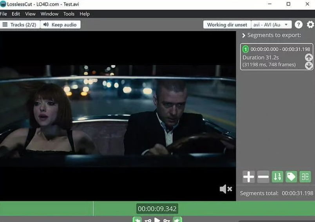
Task: Click the split segment icon
Action: tap(305, 177)
